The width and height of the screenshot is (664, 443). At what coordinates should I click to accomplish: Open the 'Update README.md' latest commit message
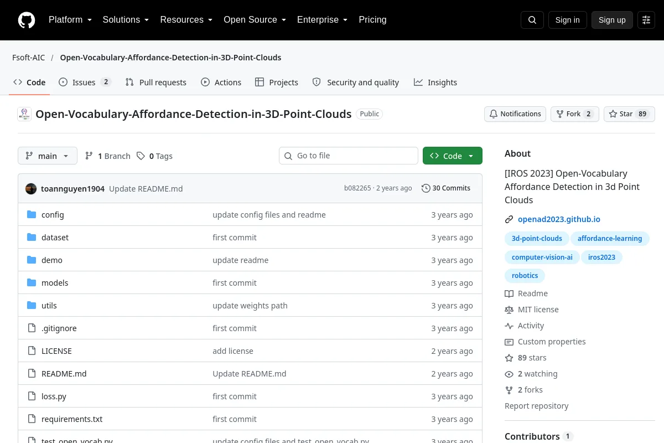146,189
